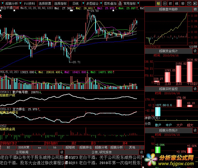
Task: Click the 超赢盘中趋势 panel header
Action: [x=168, y=9]
